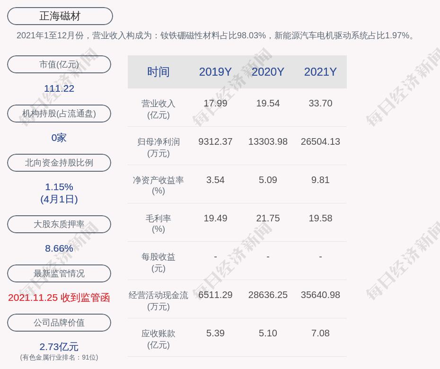This screenshot has width=440, height=369.
Task: Click the 2019Y column header
Action: [215, 72]
